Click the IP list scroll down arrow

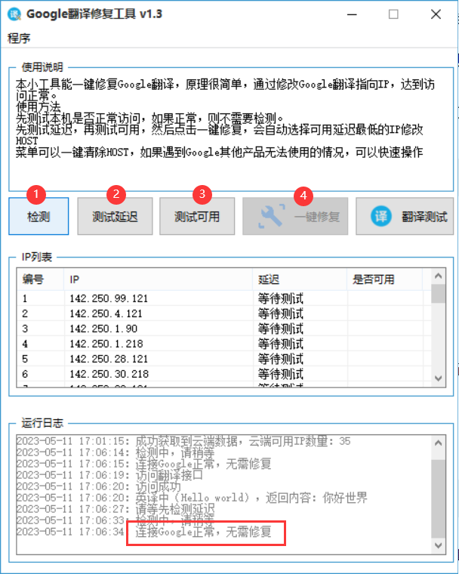[x=438, y=378]
